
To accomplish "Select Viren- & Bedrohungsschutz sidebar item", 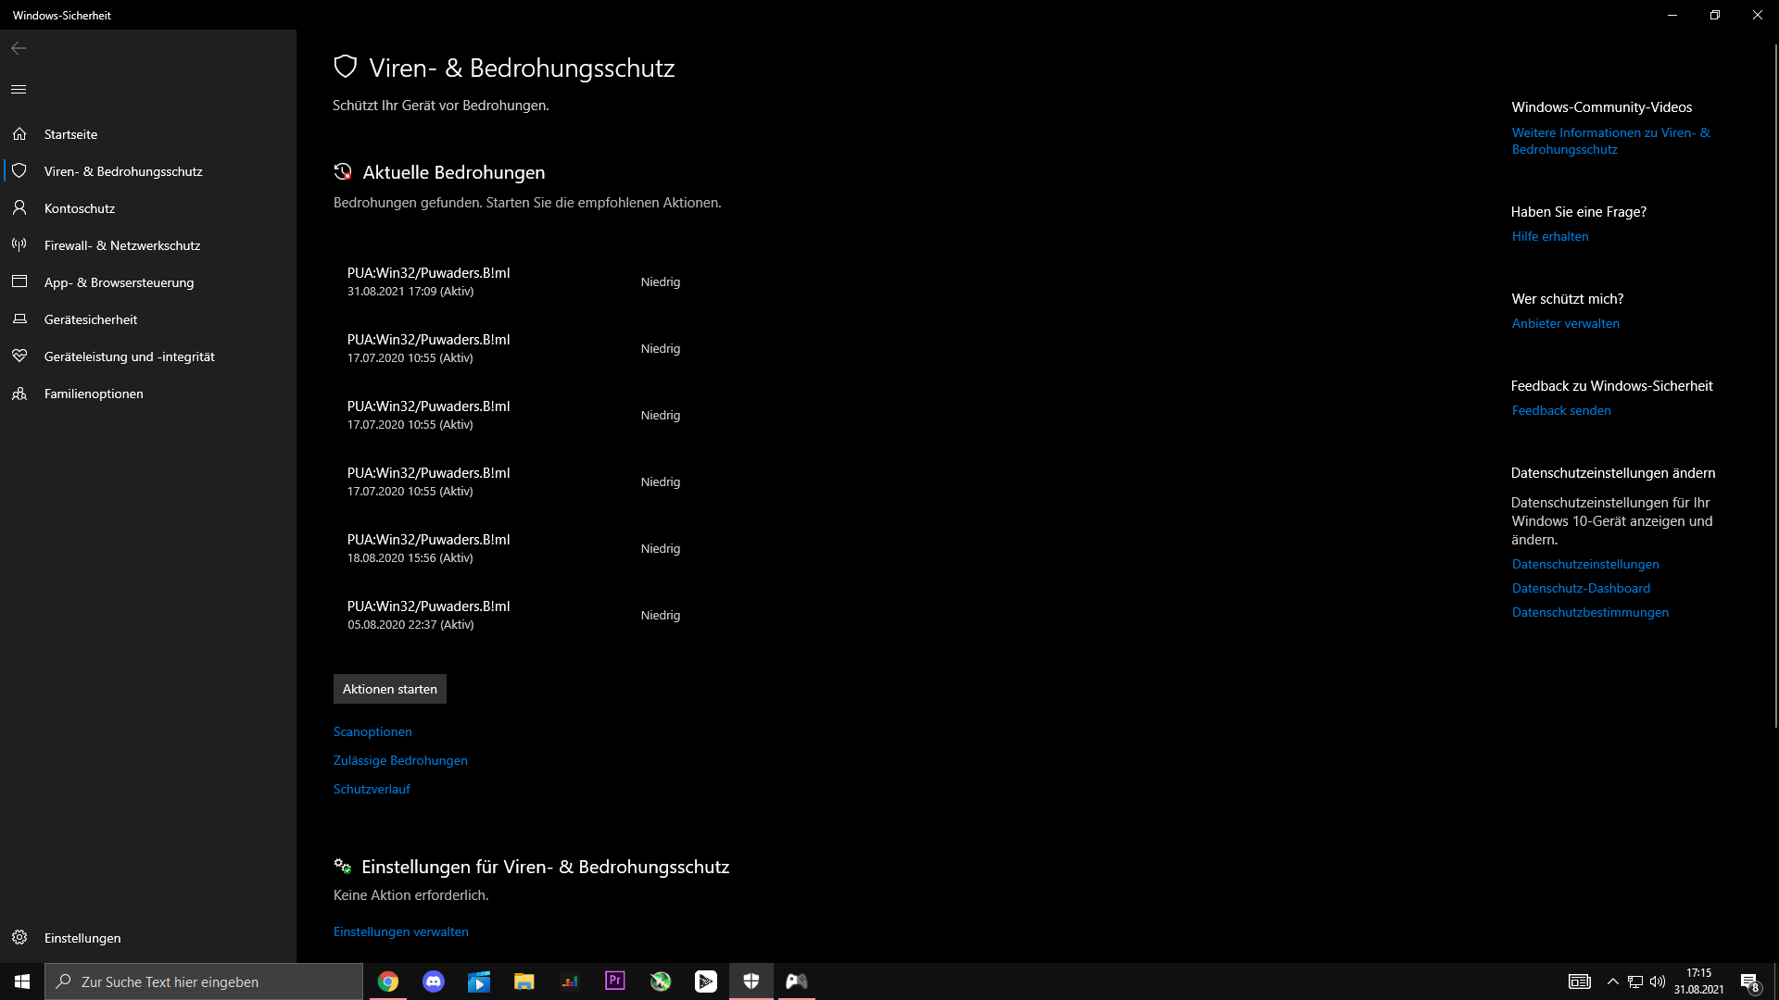I will (x=148, y=171).
